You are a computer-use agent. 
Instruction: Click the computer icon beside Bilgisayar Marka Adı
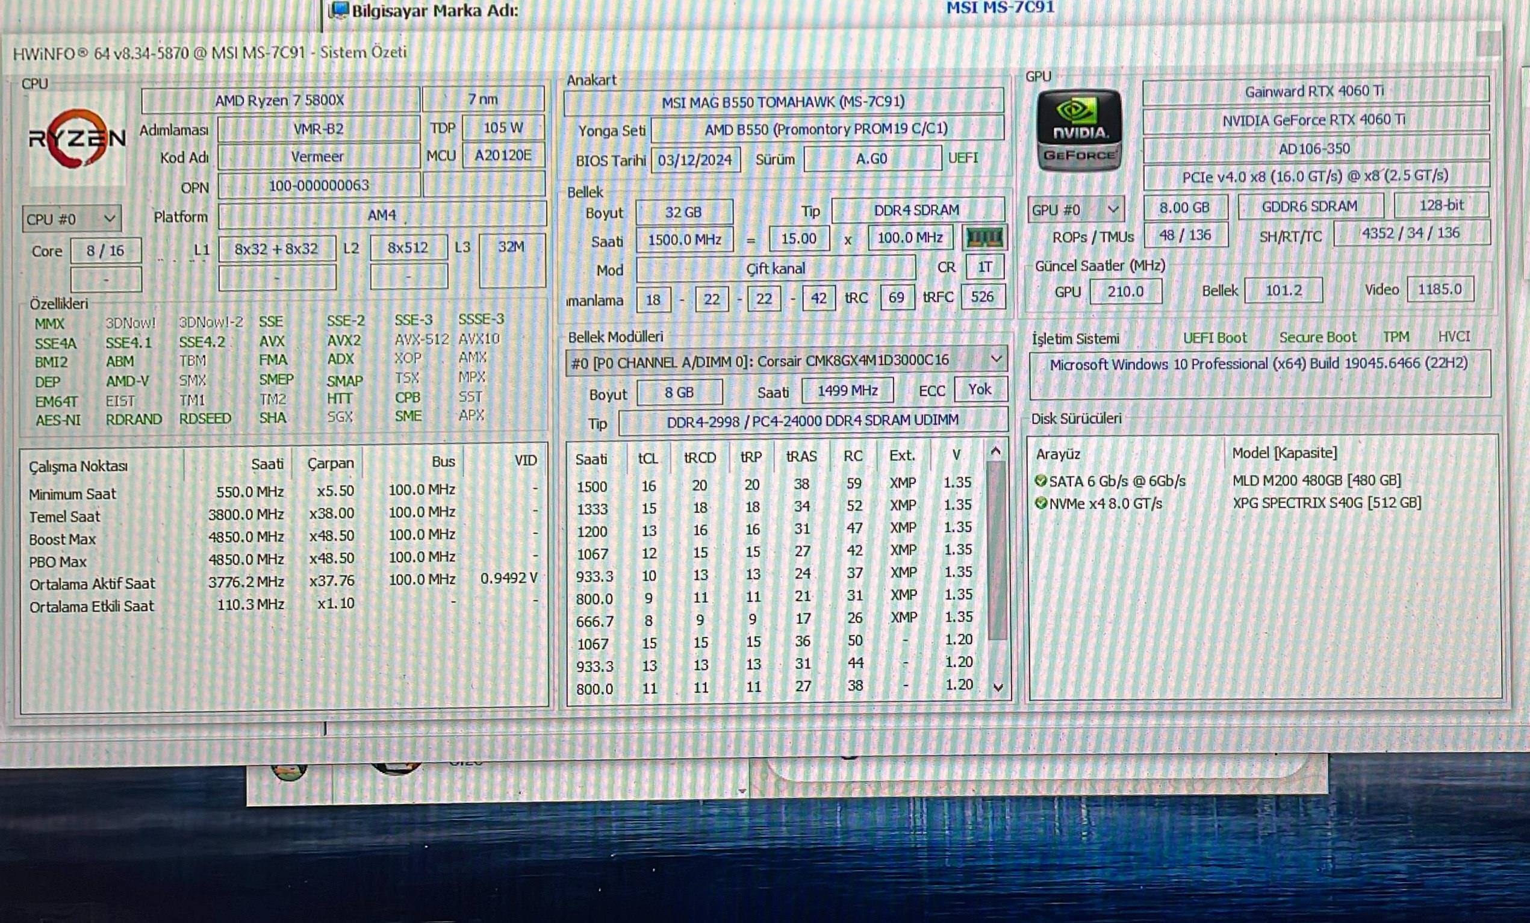pos(338,11)
